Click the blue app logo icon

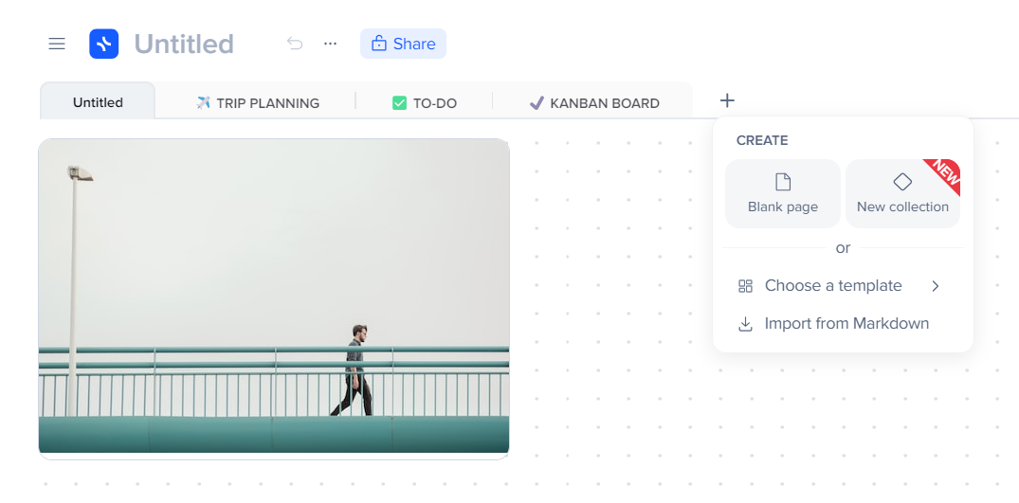point(104,45)
